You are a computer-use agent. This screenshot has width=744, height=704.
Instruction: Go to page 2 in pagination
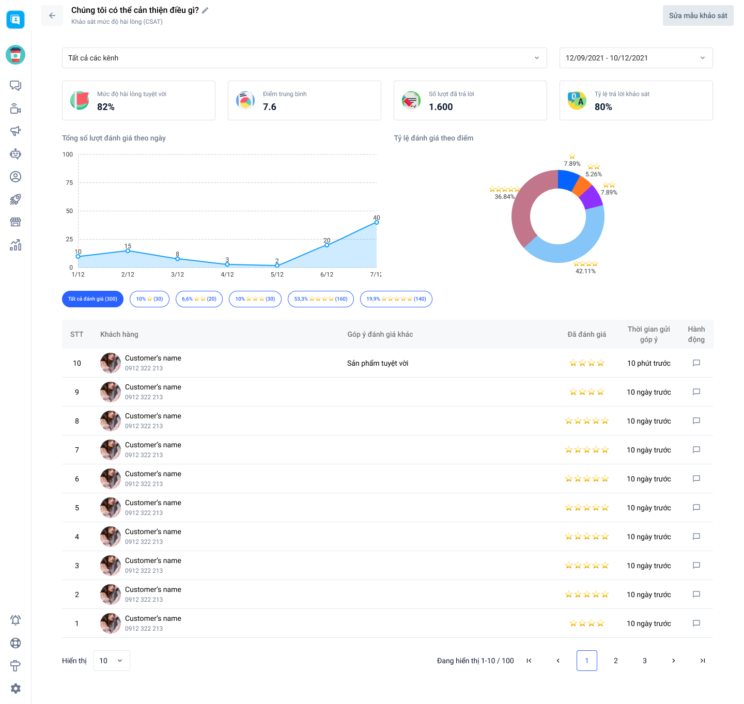[x=615, y=661]
